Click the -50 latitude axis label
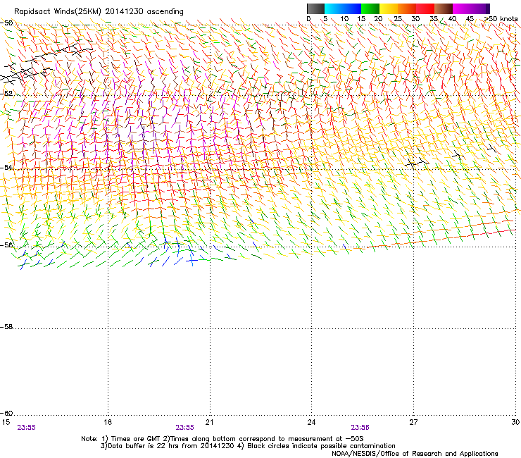 coord(6,23)
